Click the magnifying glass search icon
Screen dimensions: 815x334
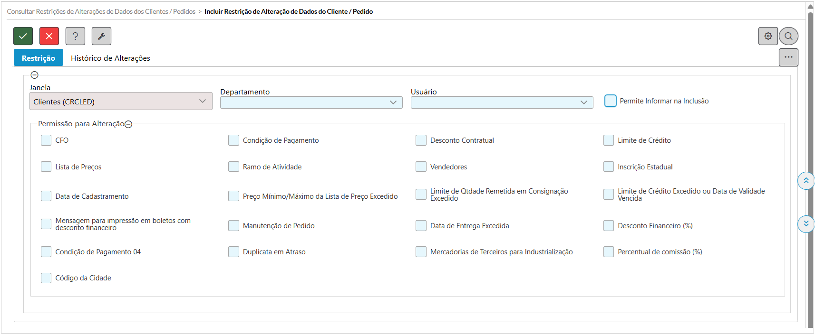[x=788, y=36]
